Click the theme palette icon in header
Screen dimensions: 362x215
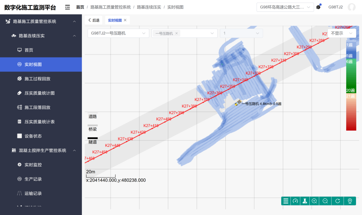[x=318, y=7]
